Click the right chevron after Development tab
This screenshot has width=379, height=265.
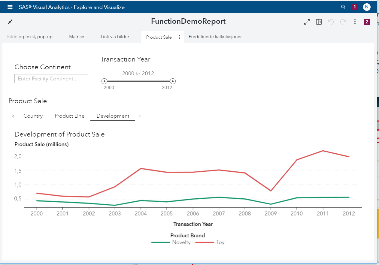139,116
